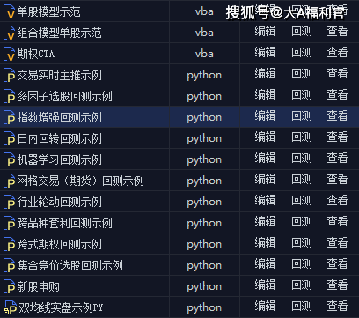Image resolution: width=359 pixels, height=318 pixels.
Task: Click the Python file icon for 行业轮动回测示例
Action: [9, 202]
